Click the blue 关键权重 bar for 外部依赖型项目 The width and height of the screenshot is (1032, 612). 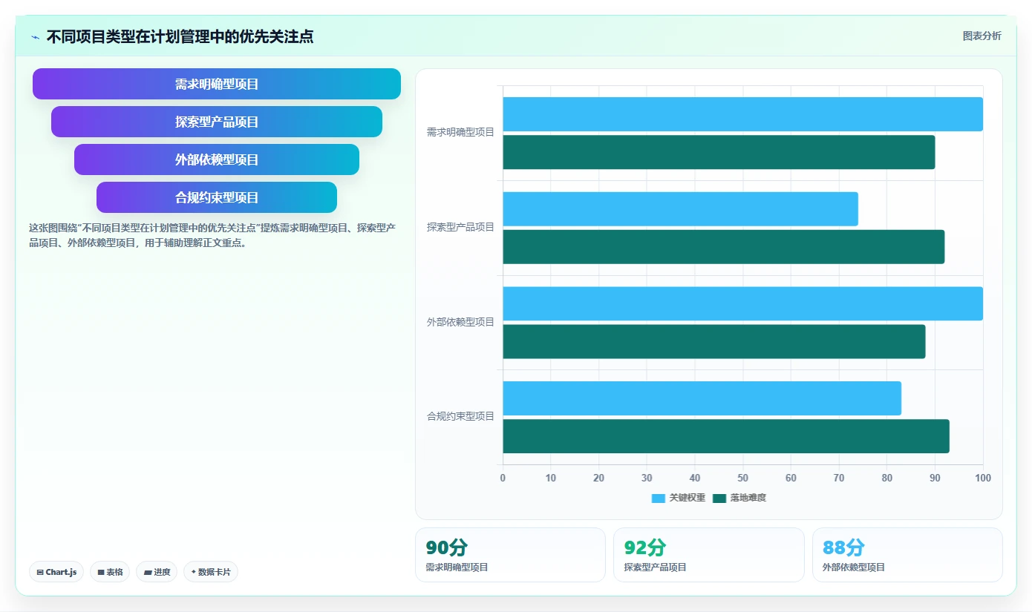pos(743,304)
